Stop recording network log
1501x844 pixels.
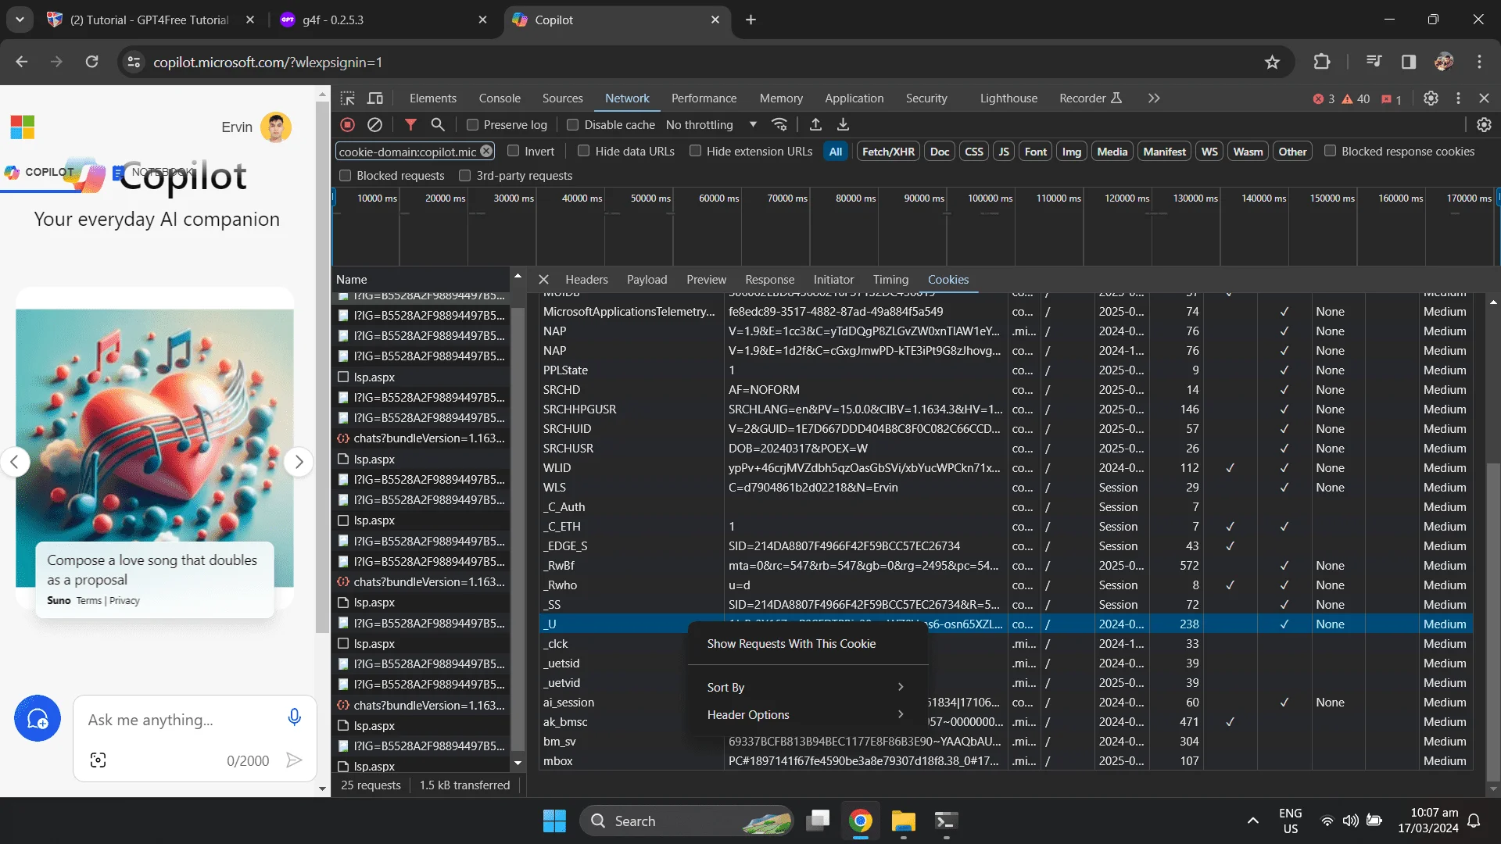pyautogui.click(x=348, y=124)
